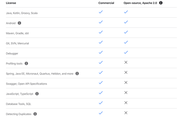Open info icon next to Apache 2.0 header
The height and width of the screenshot is (121, 178).
tap(161, 3)
